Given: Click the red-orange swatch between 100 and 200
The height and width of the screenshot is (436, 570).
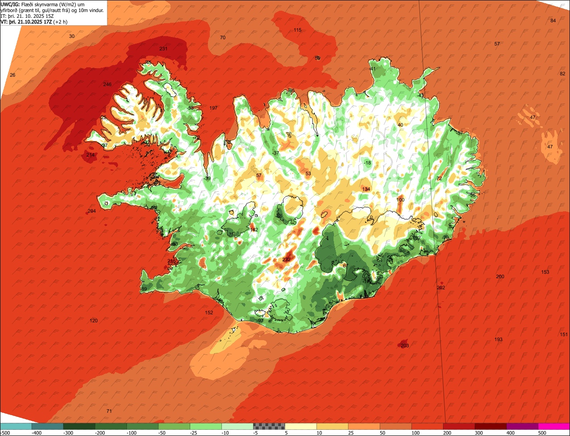Looking at the screenshot, I should point(427,426).
